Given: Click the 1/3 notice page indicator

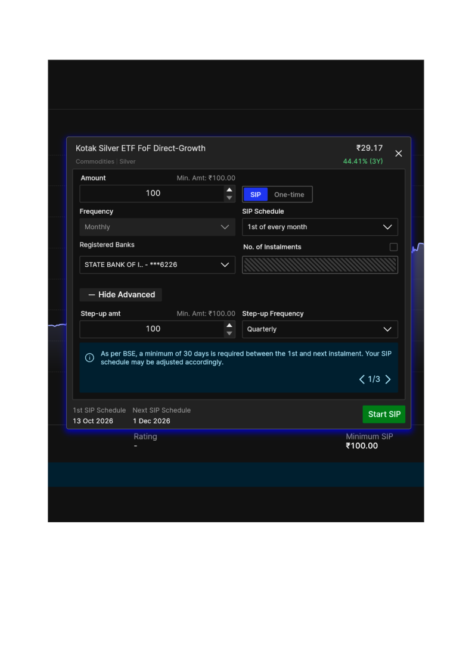Looking at the screenshot, I should (x=374, y=379).
